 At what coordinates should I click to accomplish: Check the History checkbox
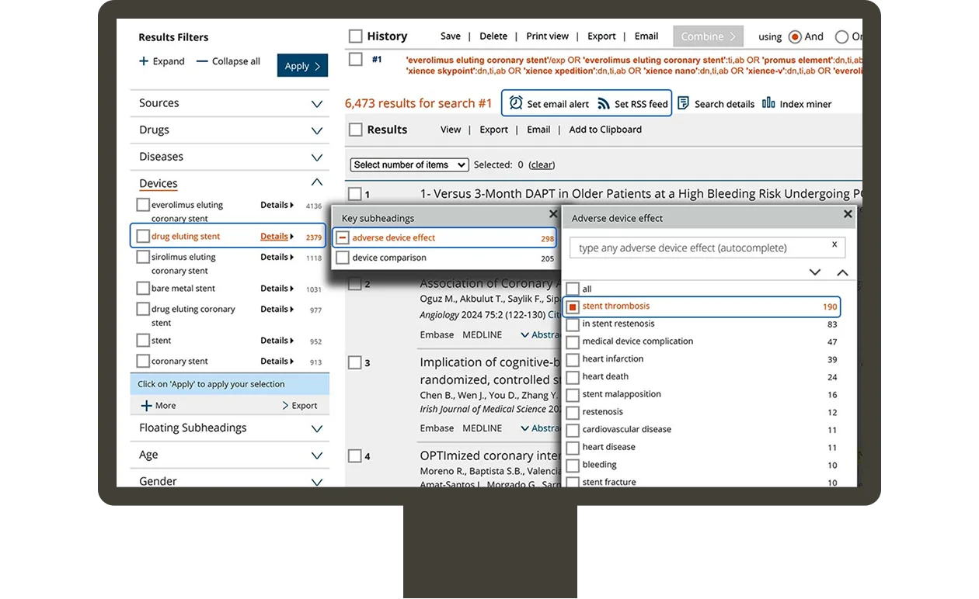coord(356,36)
